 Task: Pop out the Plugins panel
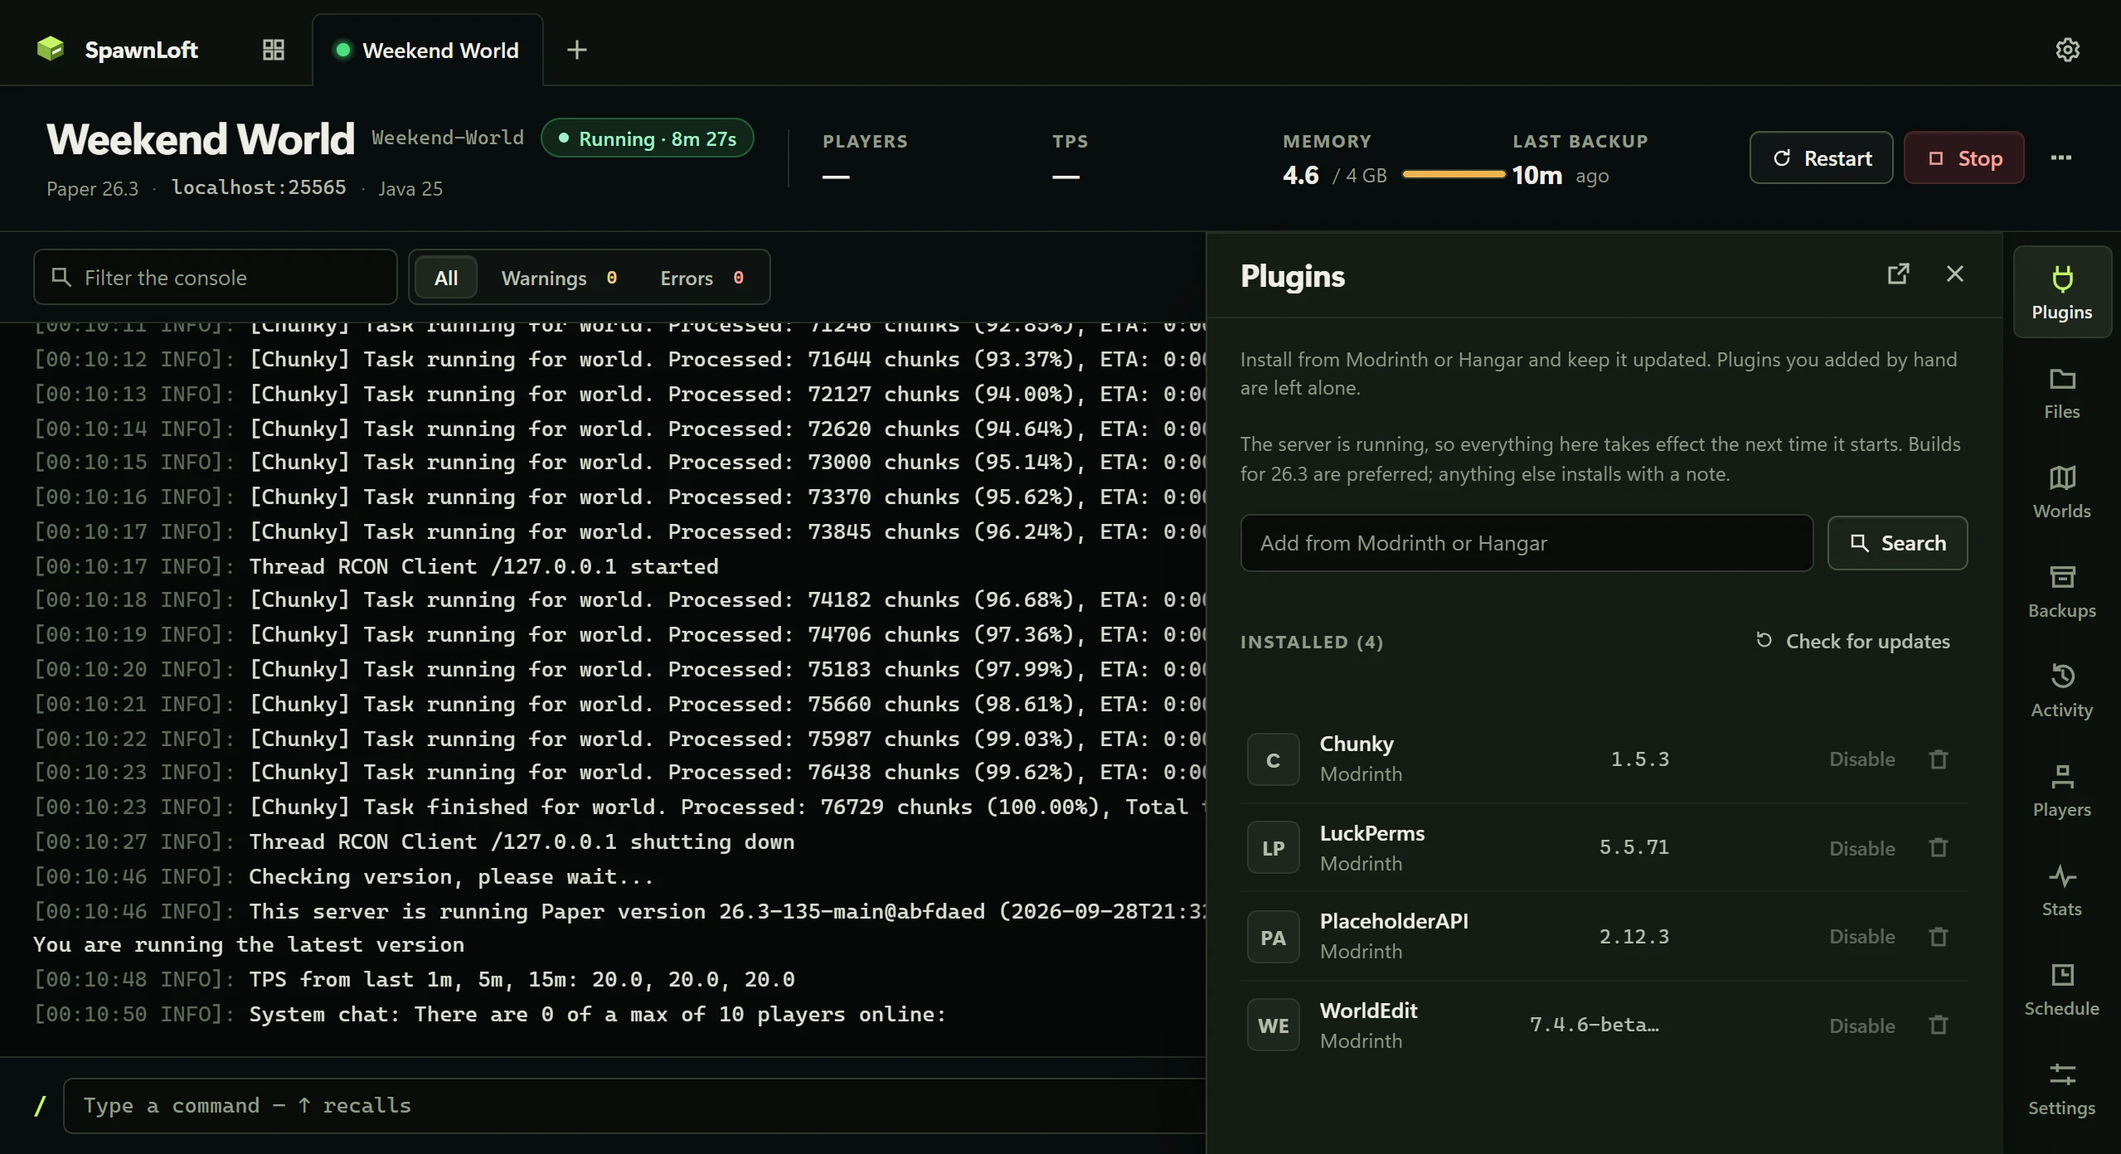click(1898, 274)
